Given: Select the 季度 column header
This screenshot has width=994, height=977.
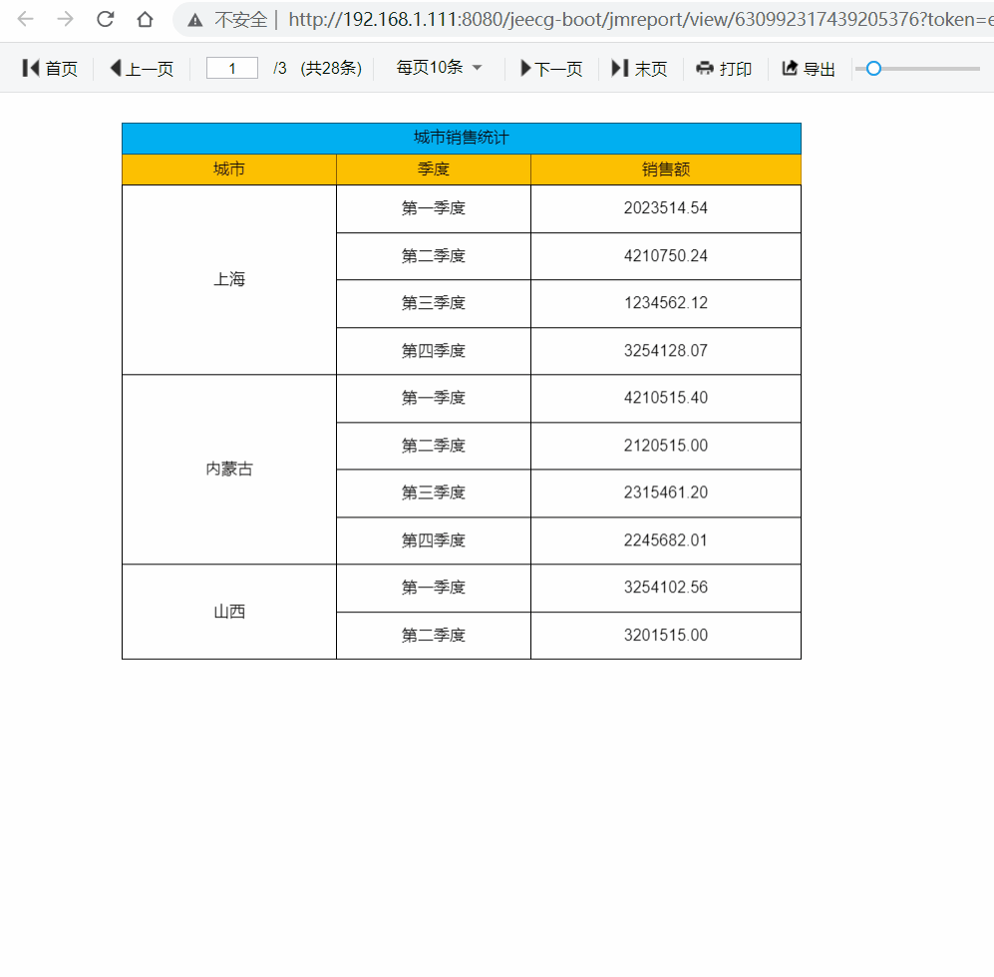Looking at the screenshot, I should 434,169.
